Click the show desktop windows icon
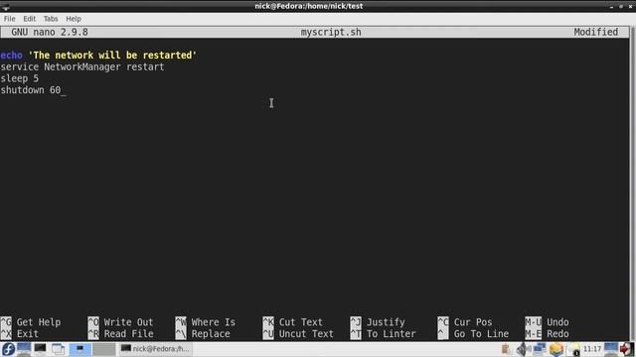 [x=58, y=349]
